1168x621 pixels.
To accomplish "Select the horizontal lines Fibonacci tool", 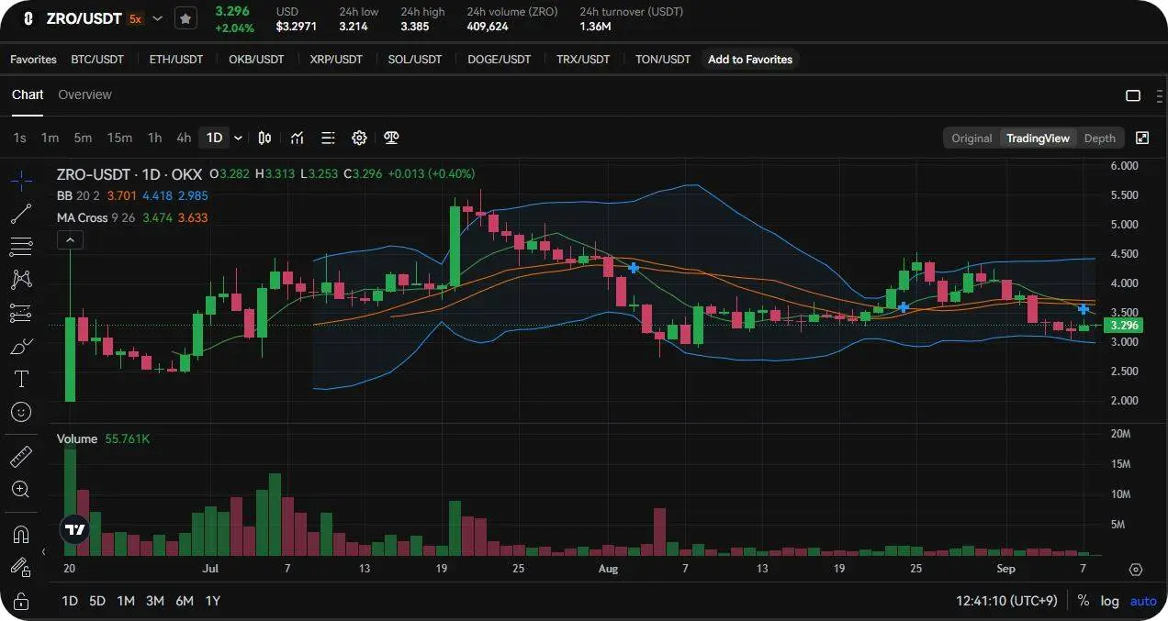I will (21, 247).
